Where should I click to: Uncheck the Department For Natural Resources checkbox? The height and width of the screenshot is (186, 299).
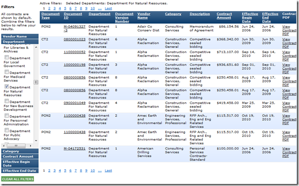click(x=7, y=86)
